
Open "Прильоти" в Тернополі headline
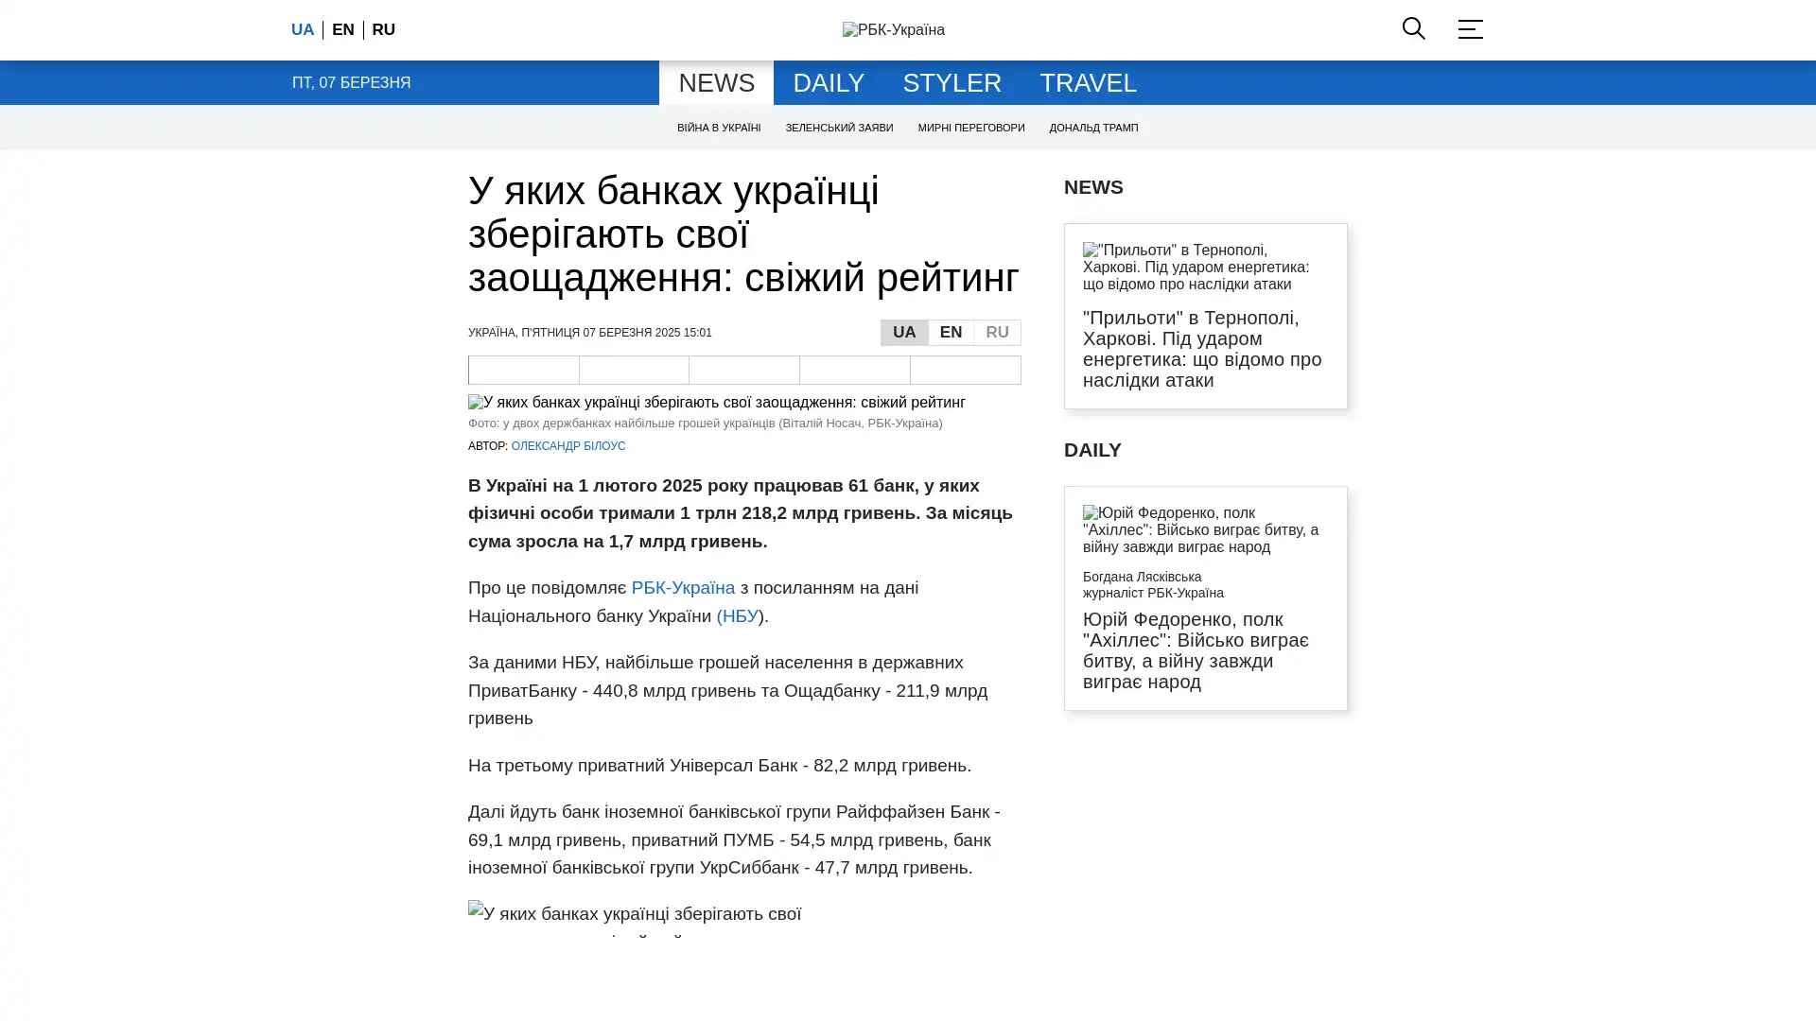[x=1202, y=349]
